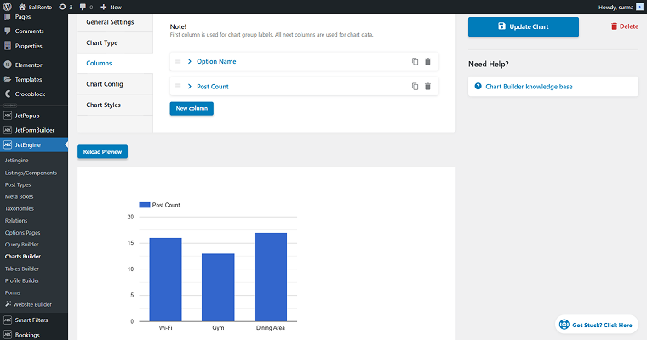This screenshot has height=340, width=647.
Task: Click the Properties sidebar icon
Action: coord(8,46)
